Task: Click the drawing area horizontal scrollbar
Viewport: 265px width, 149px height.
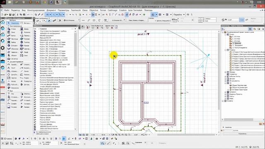Action: (x=186, y=135)
